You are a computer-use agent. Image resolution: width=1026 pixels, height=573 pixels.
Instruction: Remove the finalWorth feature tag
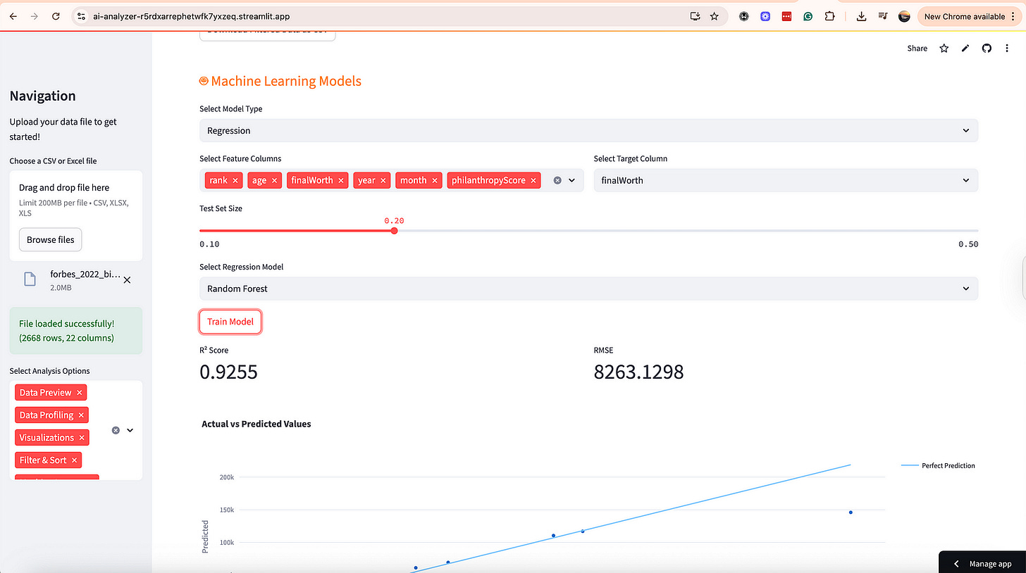point(341,181)
